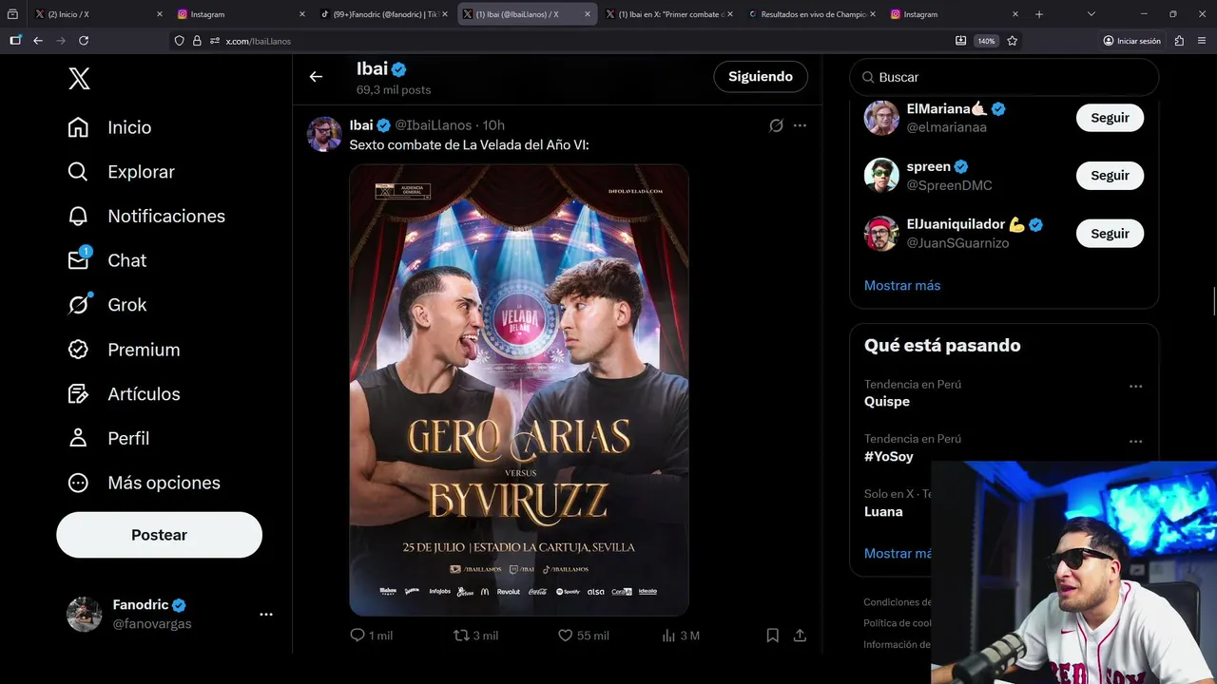Click Siguiendo button on Ibai profile
1217x684 pixels.
point(761,77)
